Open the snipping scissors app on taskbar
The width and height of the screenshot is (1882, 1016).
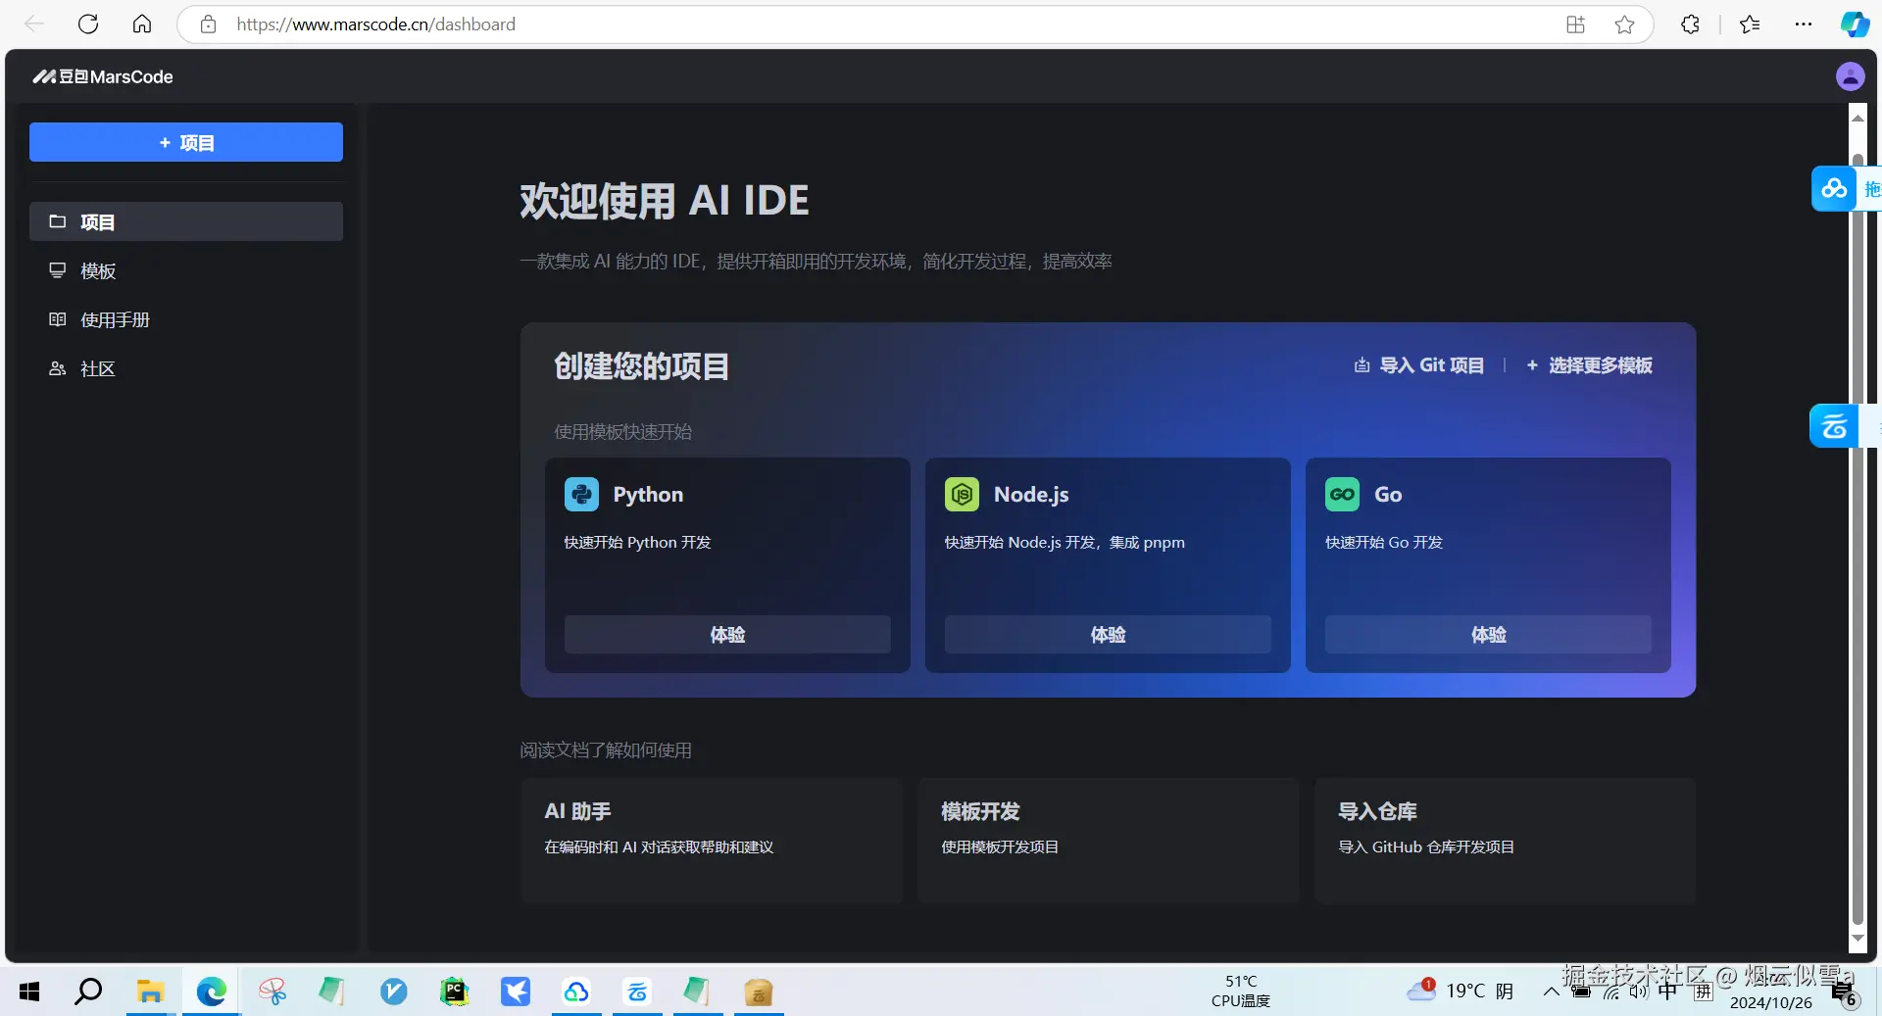click(x=272, y=992)
